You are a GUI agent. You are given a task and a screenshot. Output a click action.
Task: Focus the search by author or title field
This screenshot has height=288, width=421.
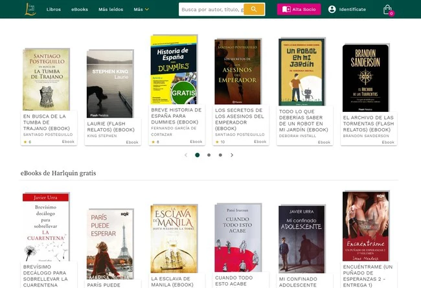(x=211, y=10)
